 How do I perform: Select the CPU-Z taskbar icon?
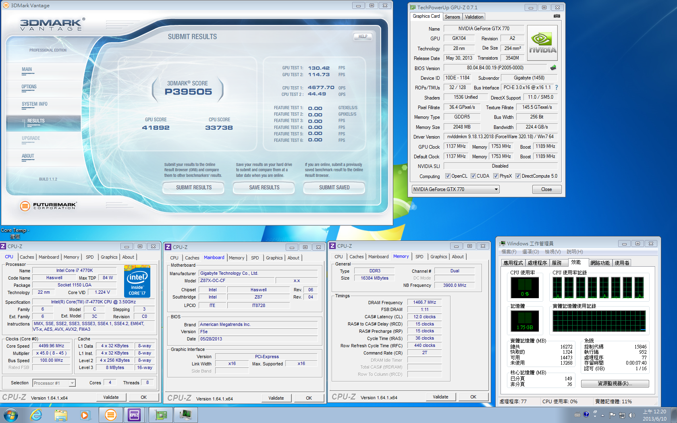(134, 415)
